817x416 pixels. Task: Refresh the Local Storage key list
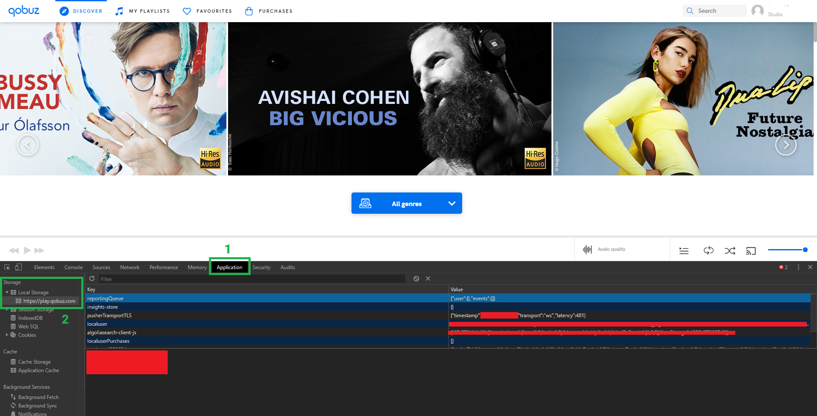click(x=92, y=278)
